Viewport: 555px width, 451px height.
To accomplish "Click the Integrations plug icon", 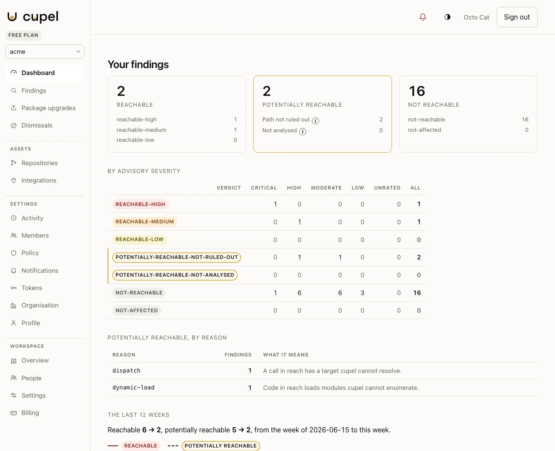I will pyautogui.click(x=13, y=180).
